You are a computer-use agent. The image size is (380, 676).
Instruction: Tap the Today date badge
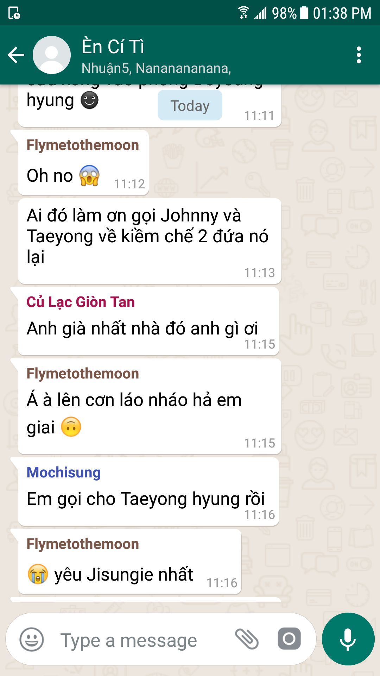pyautogui.click(x=190, y=105)
